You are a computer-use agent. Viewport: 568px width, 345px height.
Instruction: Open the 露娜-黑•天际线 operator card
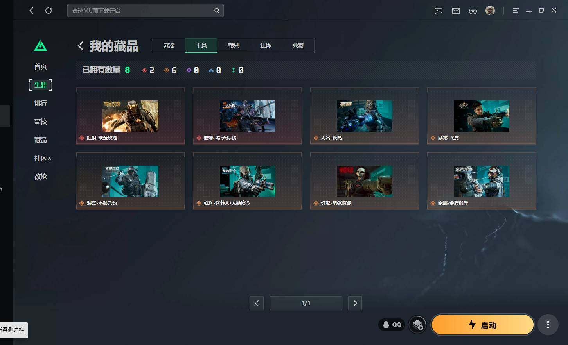[247, 116]
